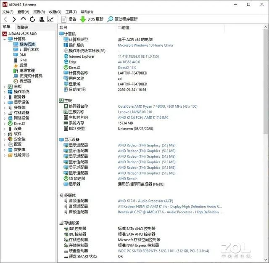Expand the 显示设备 tree node
Viewport: 269px width, 263px height.
click(x=5, y=103)
